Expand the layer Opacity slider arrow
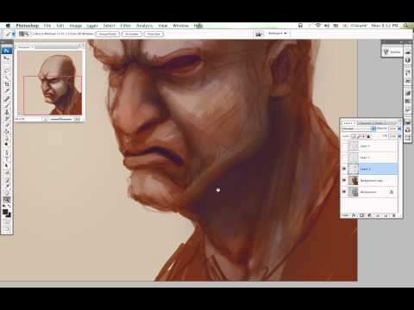The height and width of the screenshot is (310, 414). pos(399,128)
